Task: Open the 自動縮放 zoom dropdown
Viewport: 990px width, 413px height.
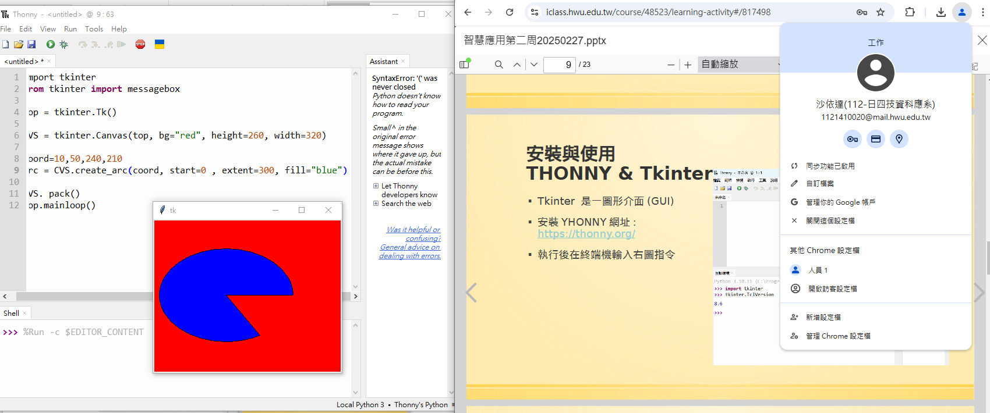Action: [x=738, y=65]
